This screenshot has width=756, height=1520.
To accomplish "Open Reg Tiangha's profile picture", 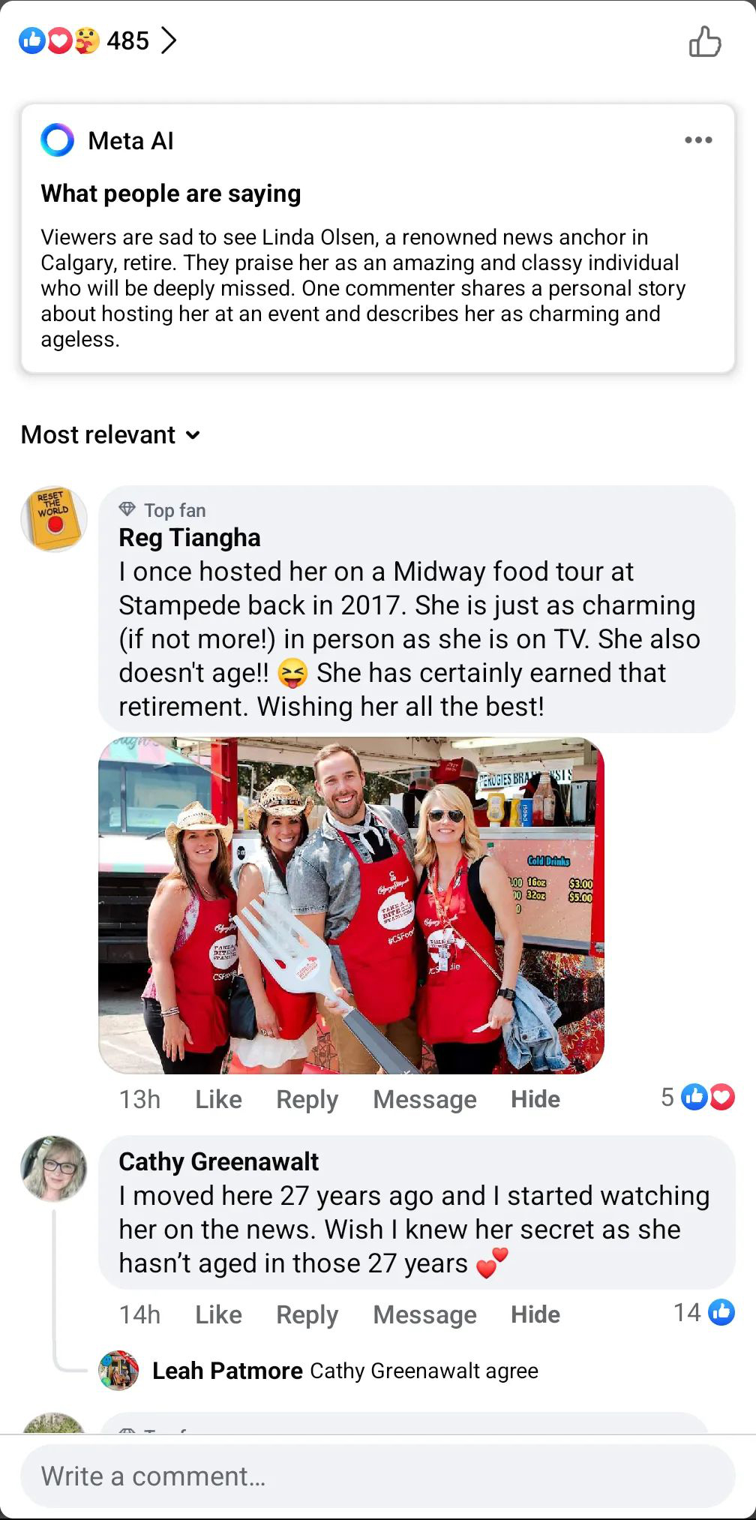I will (x=53, y=519).
